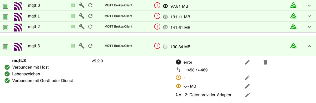316x103 pixels.
Task: Edit the schedule clock pencil
Action: 247,77
